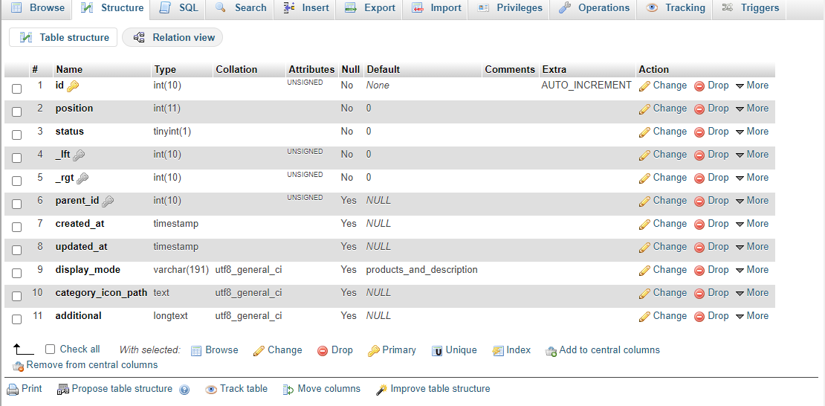Screen dimensions: 825x406
Task: Click the printer icon at the bottom
Action: pyautogui.click(x=12, y=390)
